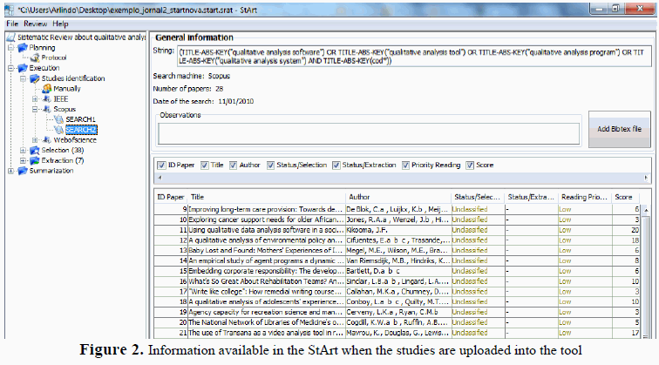Click the Summarization folder icon
The height and width of the screenshot is (365, 659).
tap(22, 170)
